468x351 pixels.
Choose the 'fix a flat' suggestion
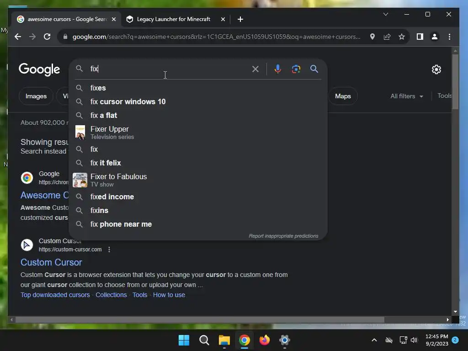tap(198, 115)
